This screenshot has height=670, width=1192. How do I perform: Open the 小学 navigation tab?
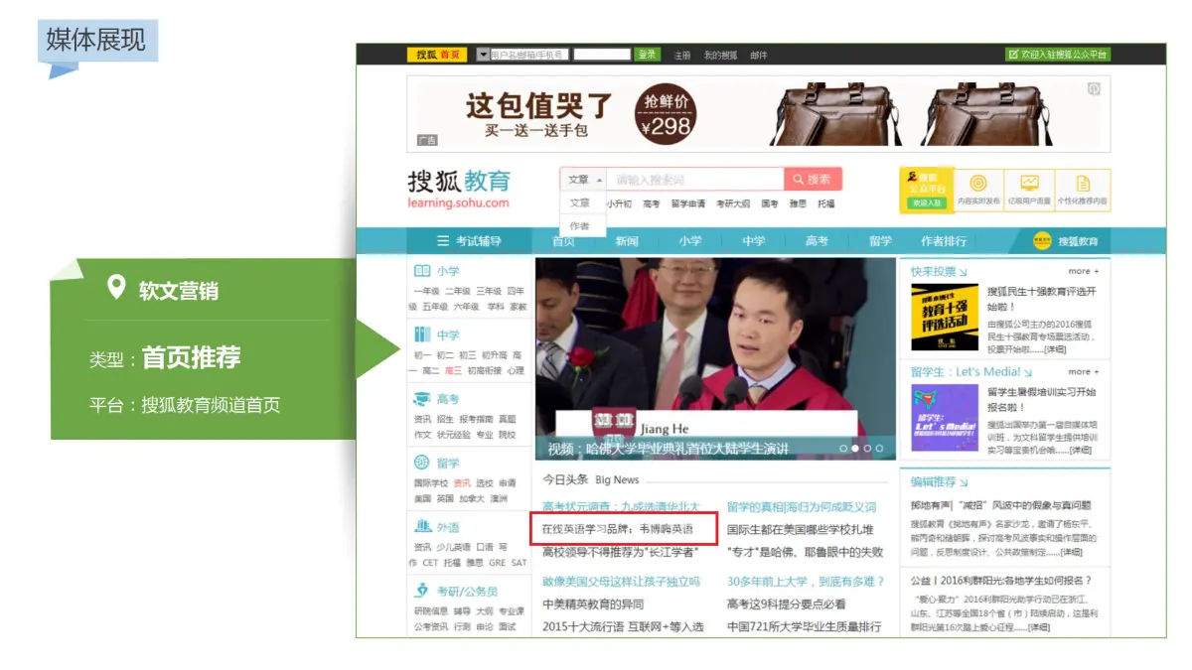click(x=690, y=241)
